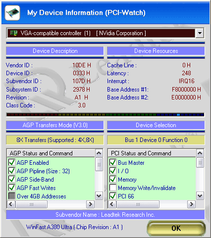The width and height of the screenshot is (211, 238).
Task: Click right arrow of PCI Status horizontal scrollbar
Action: pyautogui.click(x=192, y=204)
